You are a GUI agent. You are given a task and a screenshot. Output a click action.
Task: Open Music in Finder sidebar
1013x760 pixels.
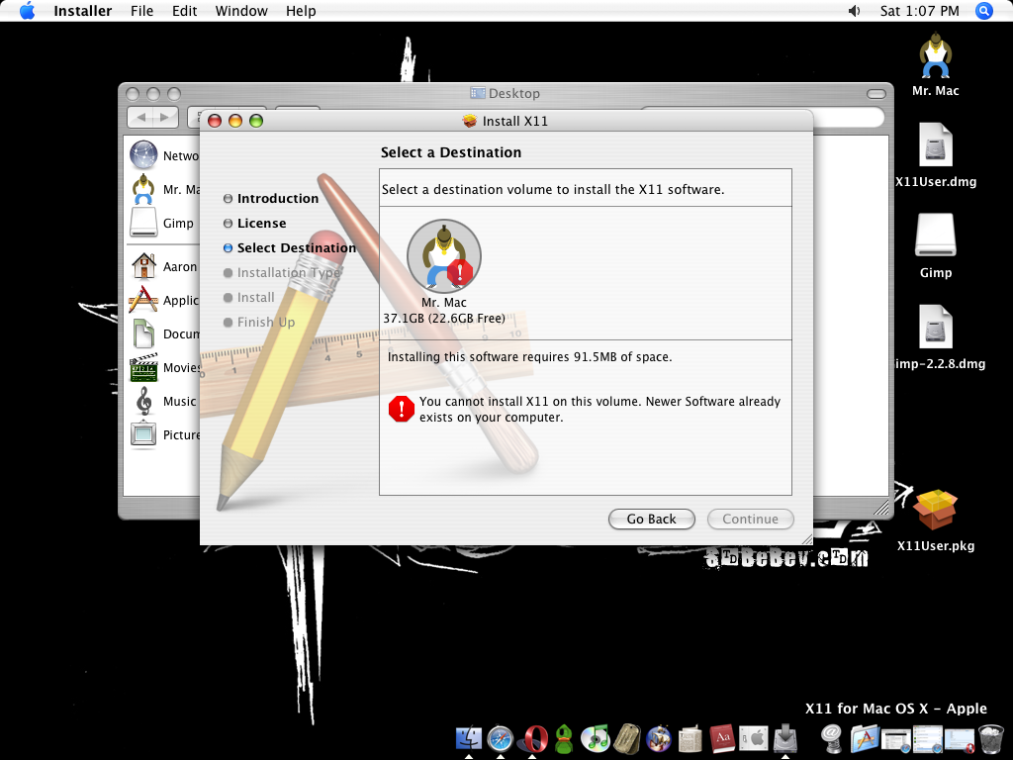click(165, 401)
